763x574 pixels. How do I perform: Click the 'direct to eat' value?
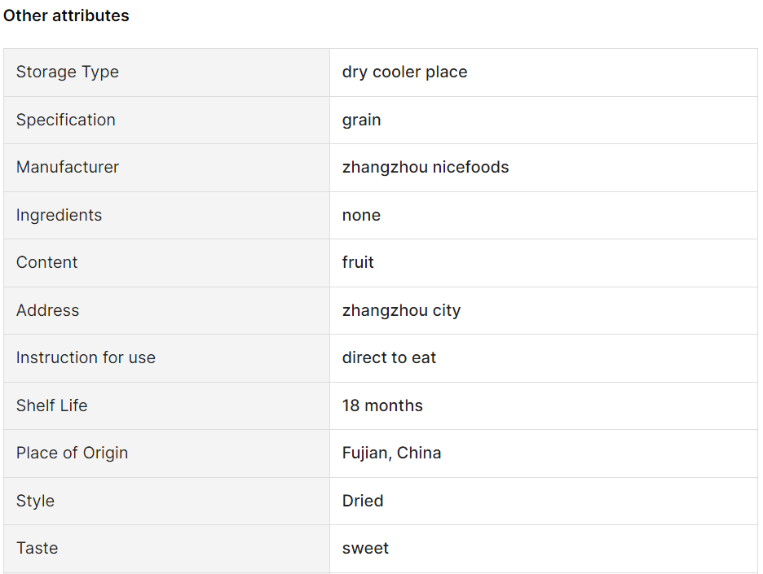389,357
